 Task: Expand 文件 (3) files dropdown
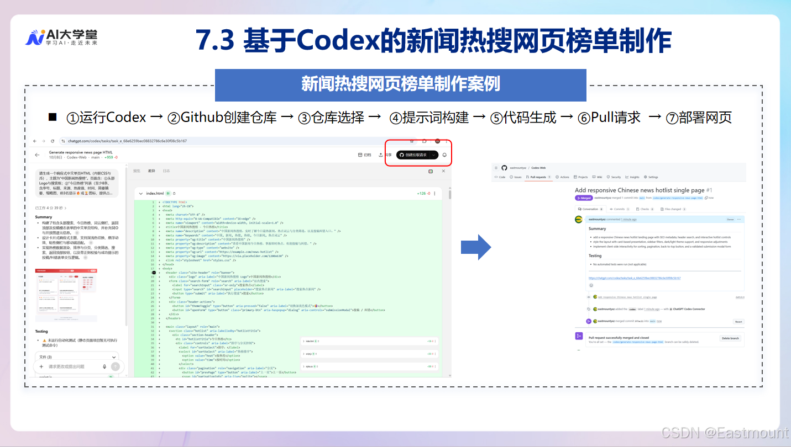click(x=77, y=357)
